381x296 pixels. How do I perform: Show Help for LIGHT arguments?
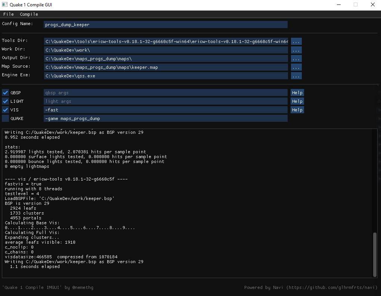point(297,101)
